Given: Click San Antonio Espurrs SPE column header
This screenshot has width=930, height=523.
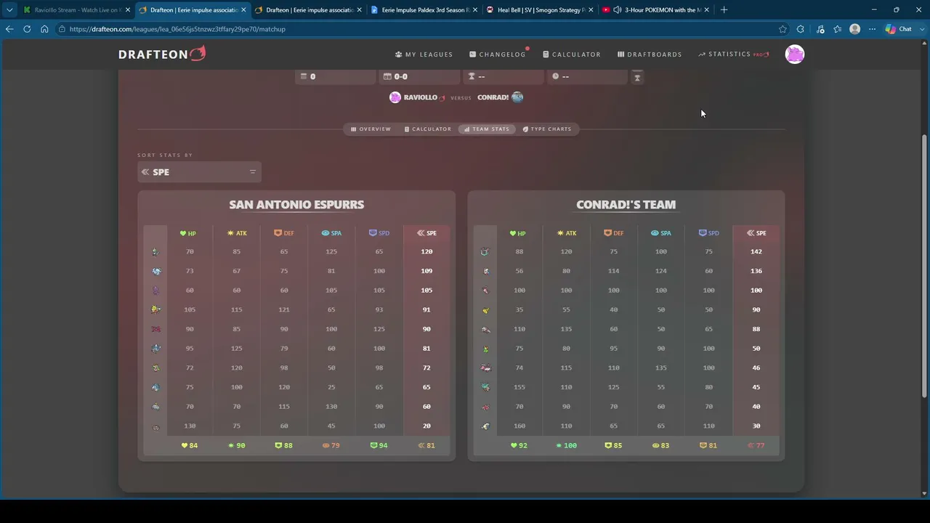Looking at the screenshot, I should pyautogui.click(x=426, y=233).
